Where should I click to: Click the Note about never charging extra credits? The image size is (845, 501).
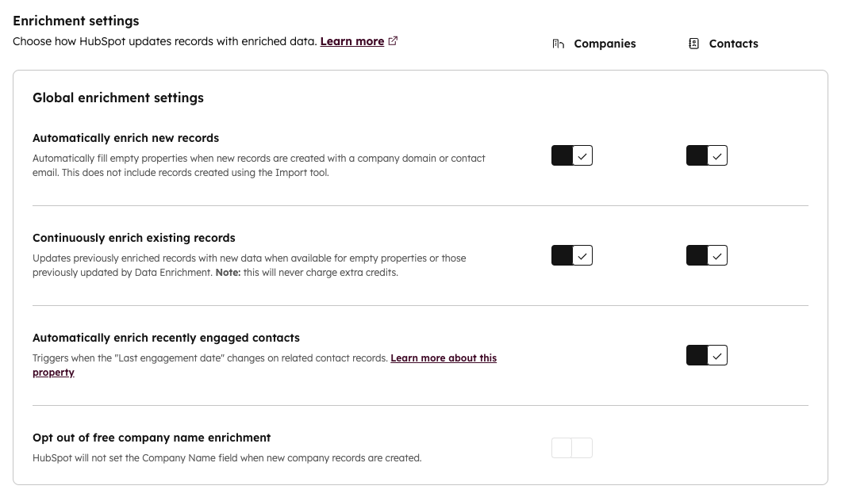[306, 273]
